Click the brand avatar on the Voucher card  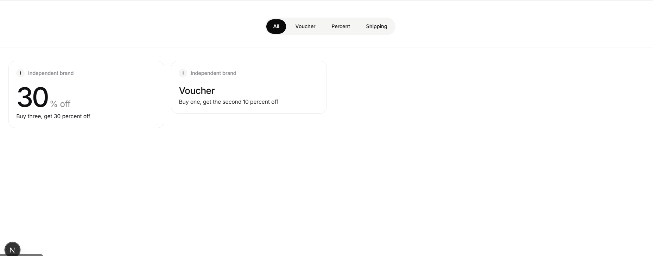tap(183, 73)
